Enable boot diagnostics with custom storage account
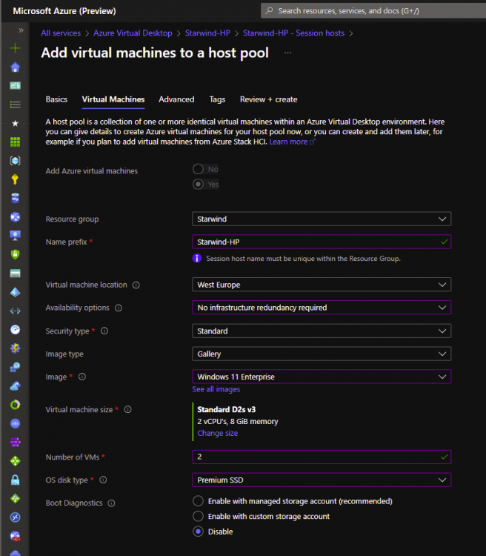 point(198,516)
